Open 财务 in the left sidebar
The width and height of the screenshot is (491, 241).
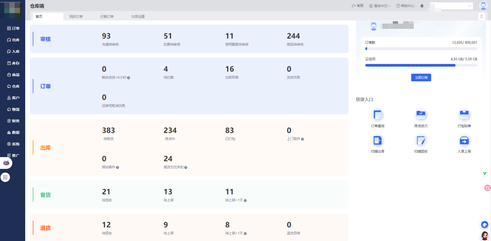[13, 121]
